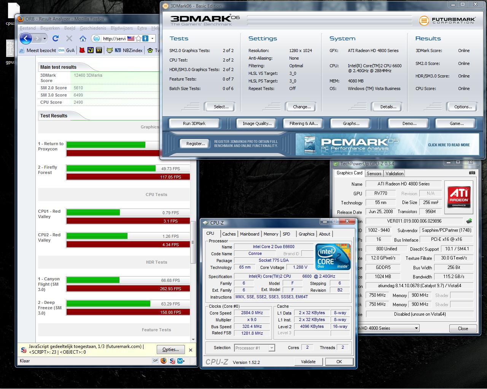This screenshot has width=487, height=389.
Task: Click the Game... button in 3DMark06
Action: (x=457, y=123)
